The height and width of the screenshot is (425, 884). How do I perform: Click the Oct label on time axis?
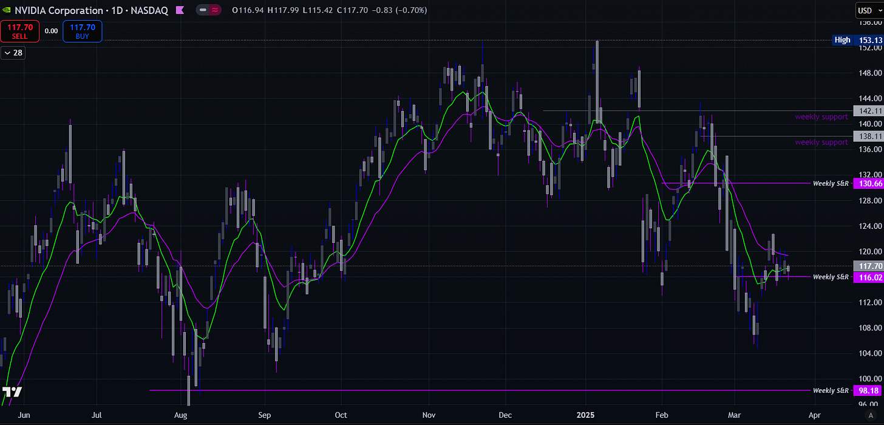point(341,415)
